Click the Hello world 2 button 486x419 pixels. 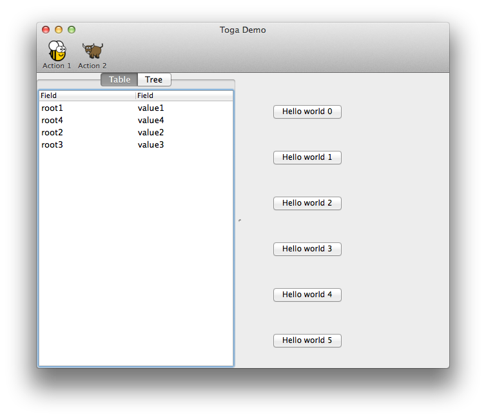[x=307, y=203]
